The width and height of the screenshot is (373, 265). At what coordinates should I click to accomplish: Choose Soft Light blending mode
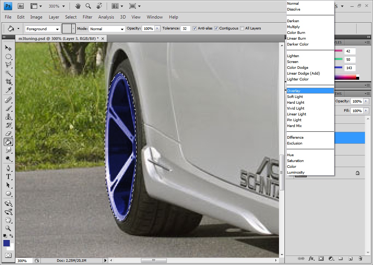coord(295,97)
